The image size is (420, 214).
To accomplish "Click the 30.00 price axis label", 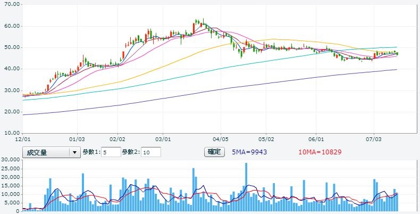I will [x=12, y=90].
